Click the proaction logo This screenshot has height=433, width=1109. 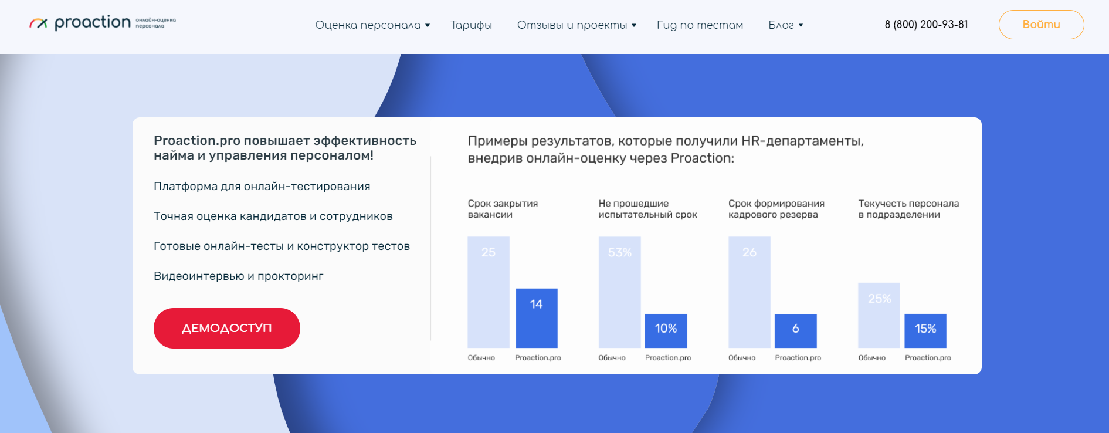click(x=103, y=23)
